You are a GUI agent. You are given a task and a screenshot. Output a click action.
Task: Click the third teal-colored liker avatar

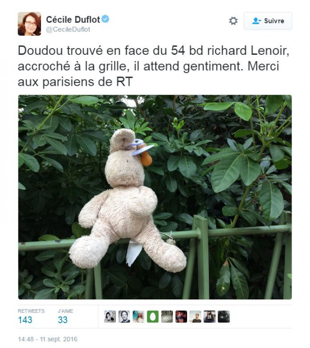pos(139,317)
